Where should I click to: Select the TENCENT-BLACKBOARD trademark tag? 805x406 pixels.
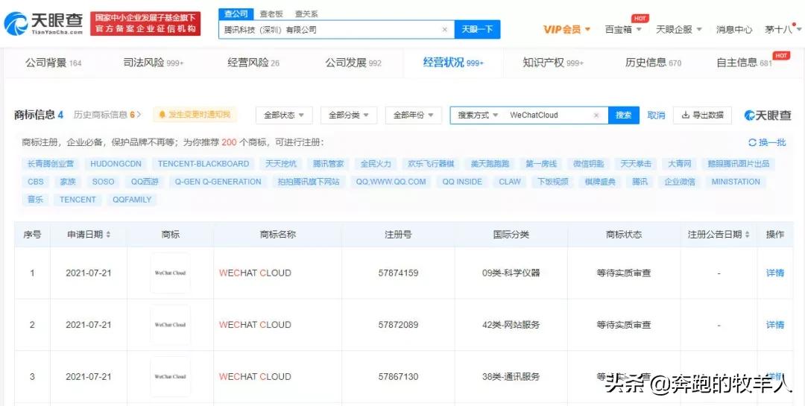click(x=203, y=164)
